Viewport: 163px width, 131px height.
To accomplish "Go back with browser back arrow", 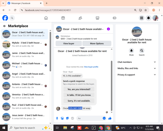I will pyautogui.click(x=4, y=10).
